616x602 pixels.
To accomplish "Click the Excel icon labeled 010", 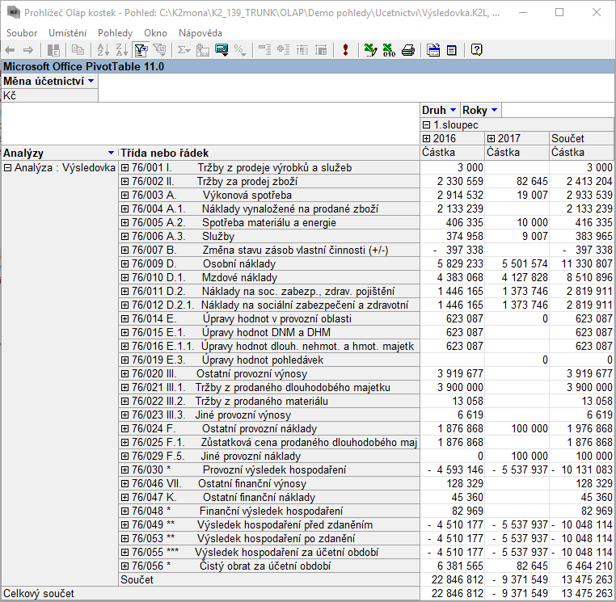I will point(389,50).
